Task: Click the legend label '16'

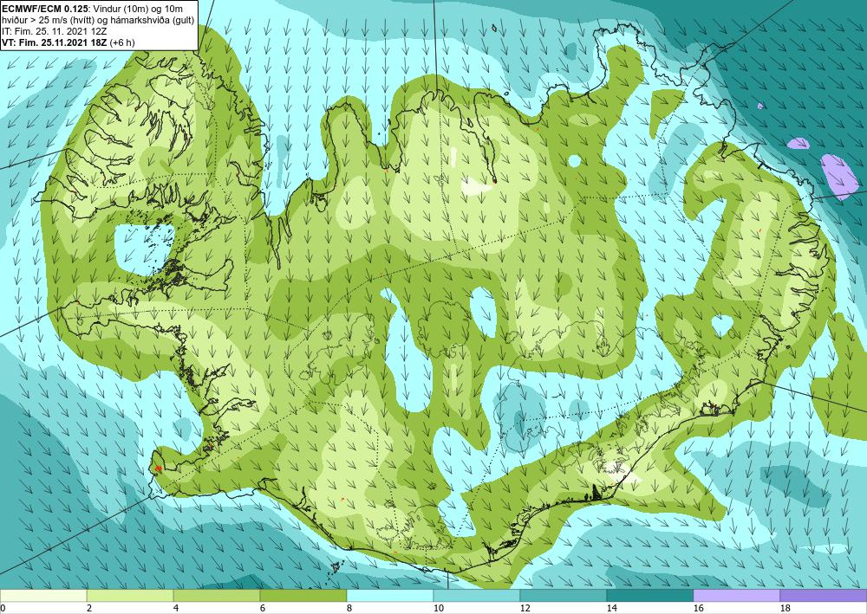Action: [698, 608]
